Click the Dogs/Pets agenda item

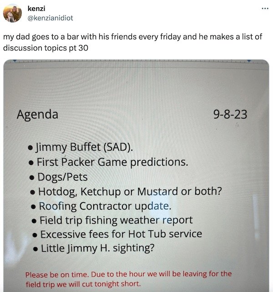pyautogui.click(x=58, y=177)
